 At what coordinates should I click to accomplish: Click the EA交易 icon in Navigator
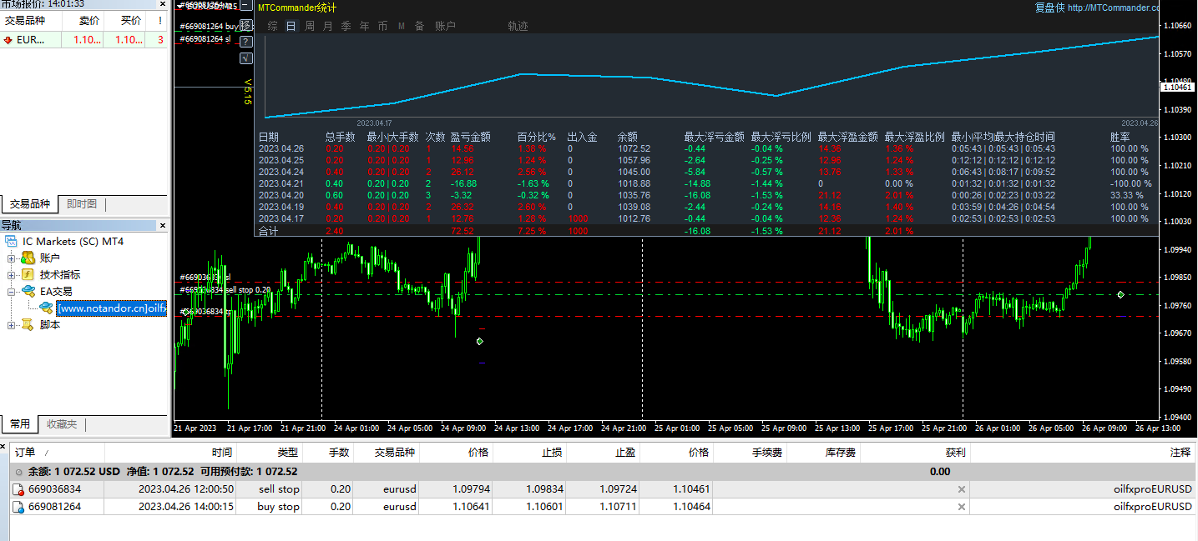click(28, 292)
